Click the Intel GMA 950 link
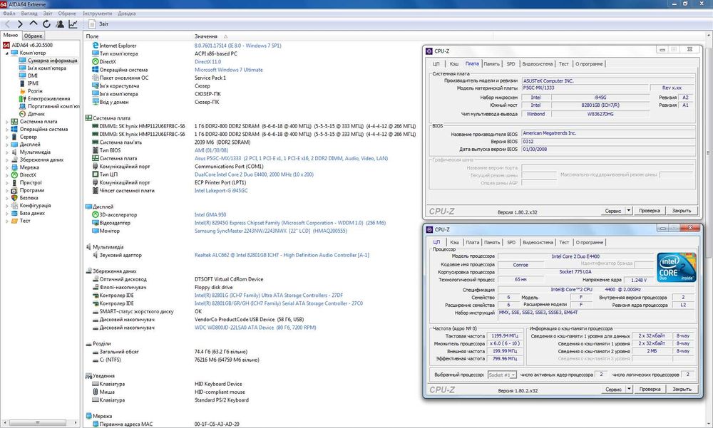This screenshot has height=428, width=713. tap(210, 214)
